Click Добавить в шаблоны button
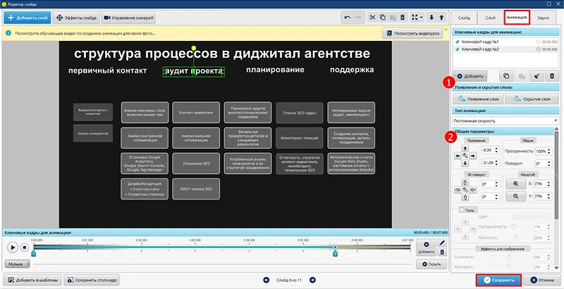This screenshot has height=289, width=564. pos(32,280)
